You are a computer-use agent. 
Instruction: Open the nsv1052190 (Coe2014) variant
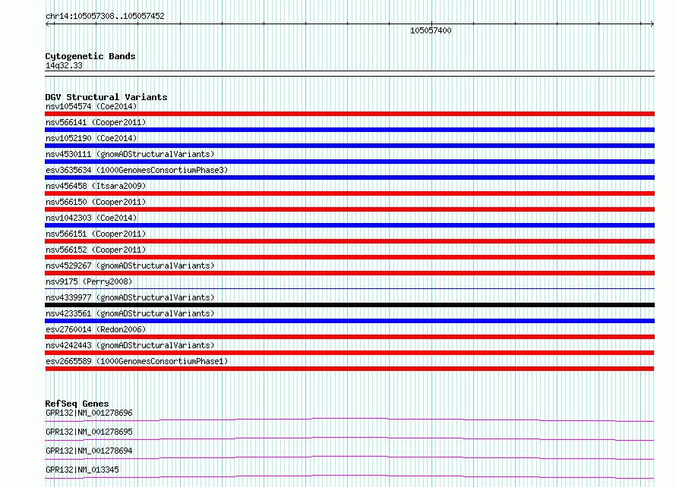91,138
